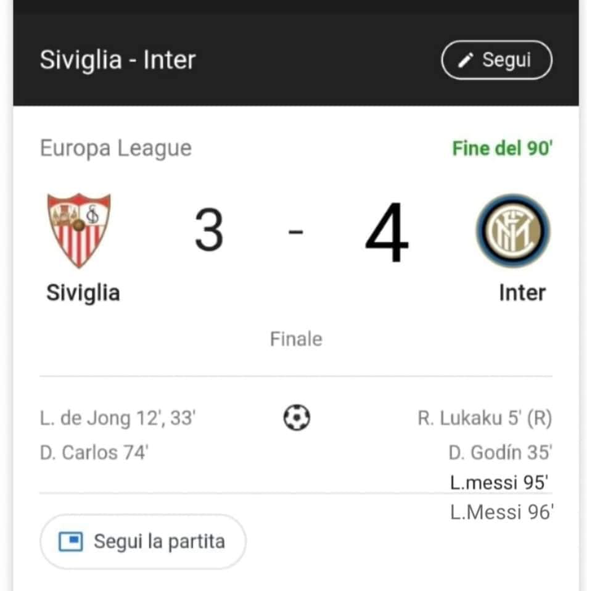
Task: Click the screen icon beside Segui la partita
Action: pyautogui.click(x=71, y=542)
